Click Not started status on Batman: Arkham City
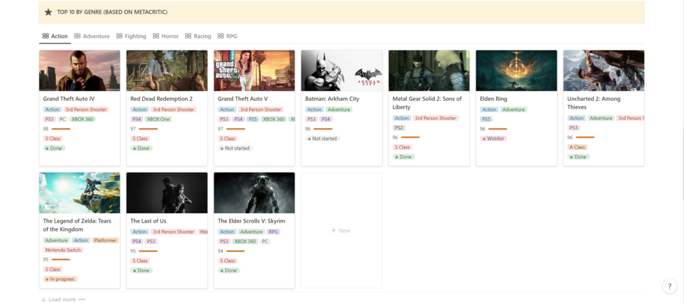Image resolution: width=684 pixels, height=303 pixels. pyautogui.click(x=323, y=138)
